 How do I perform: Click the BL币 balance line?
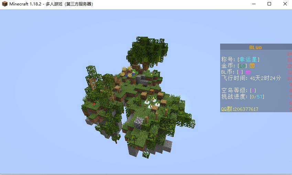(x=236, y=72)
